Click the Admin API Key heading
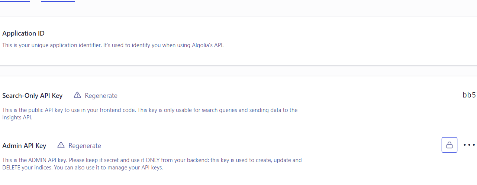 pos(24,146)
